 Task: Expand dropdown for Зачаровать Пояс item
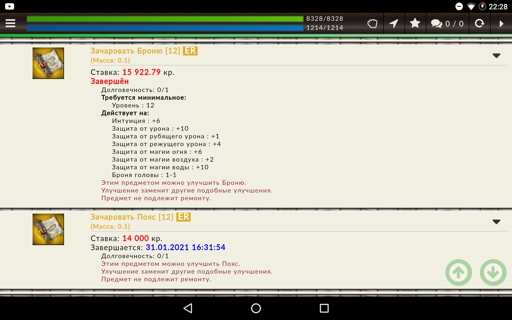click(496, 222)
